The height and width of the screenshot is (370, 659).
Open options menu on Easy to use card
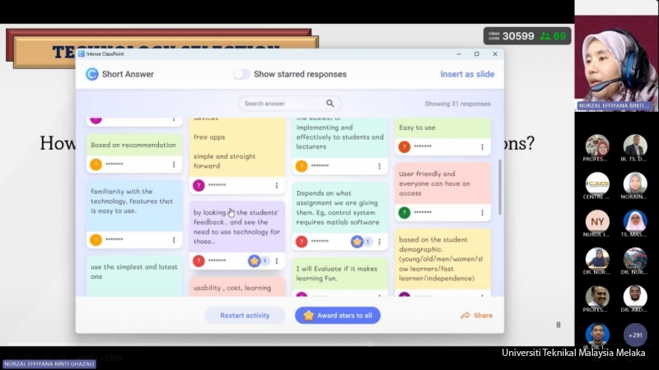click(x=482, y=147)
